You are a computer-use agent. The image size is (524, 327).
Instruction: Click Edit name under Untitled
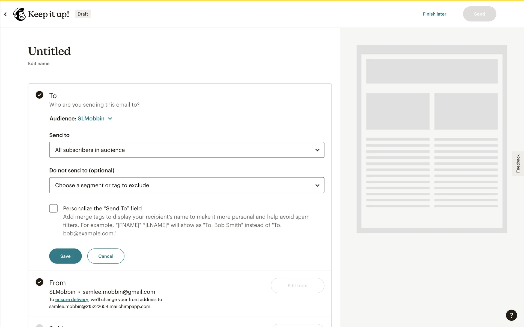tap(39, 63)
